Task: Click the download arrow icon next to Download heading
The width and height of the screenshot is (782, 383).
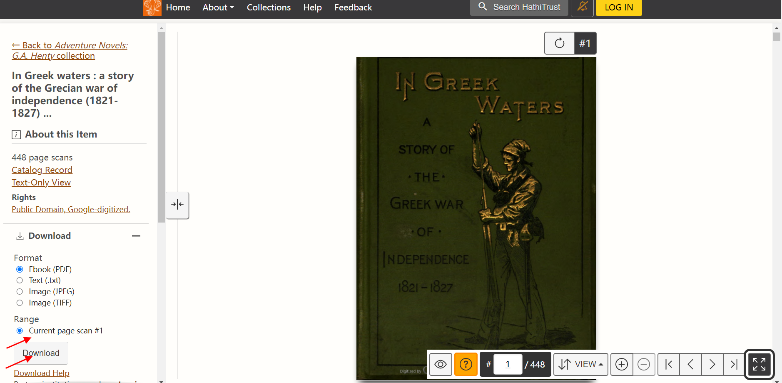Action: (20, 236)
